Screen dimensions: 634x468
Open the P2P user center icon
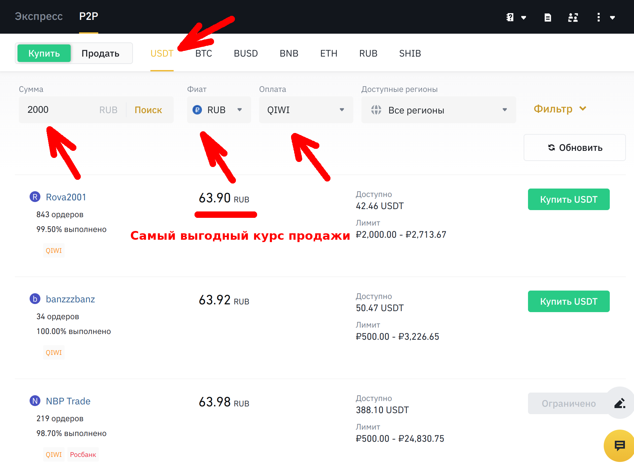coord(573,18)
